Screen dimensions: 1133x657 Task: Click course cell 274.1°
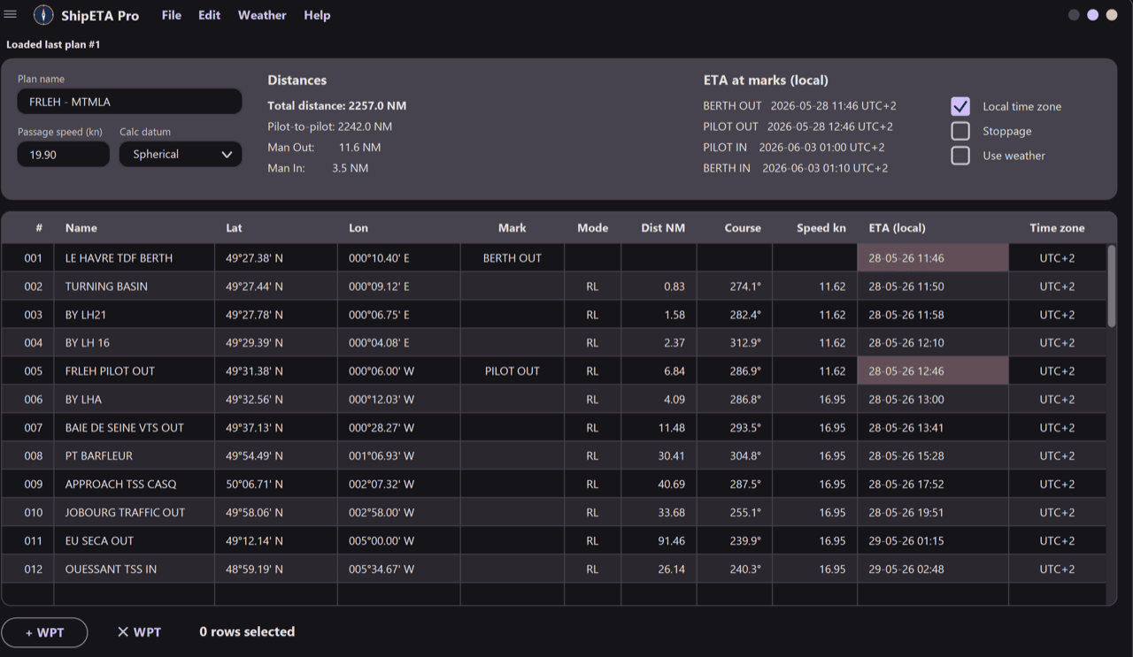[x=735, y=286]
